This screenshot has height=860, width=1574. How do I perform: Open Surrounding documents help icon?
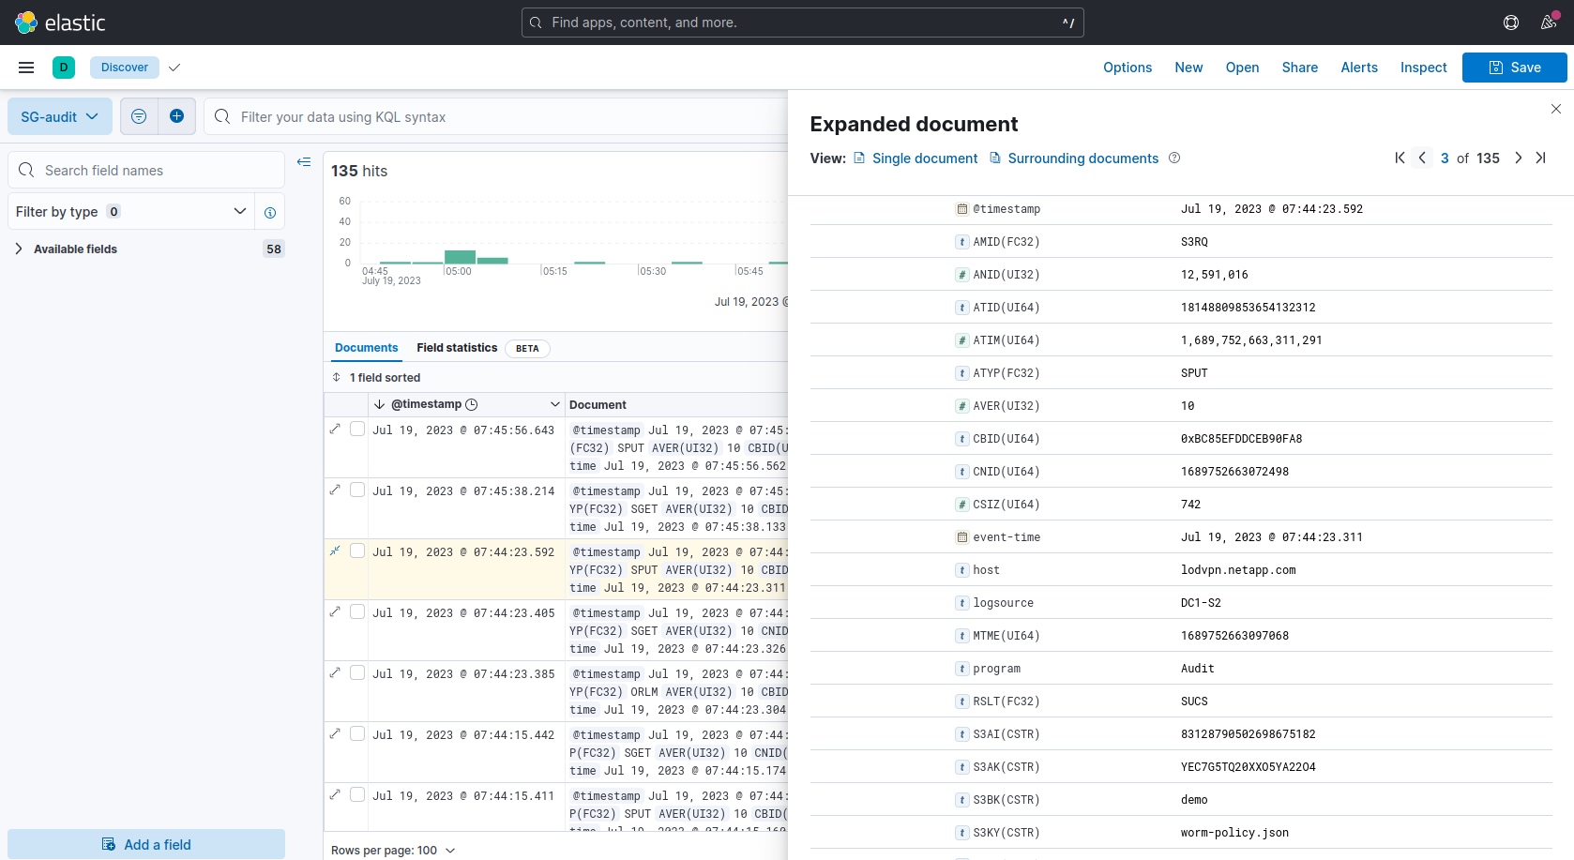pos(1174,158)
